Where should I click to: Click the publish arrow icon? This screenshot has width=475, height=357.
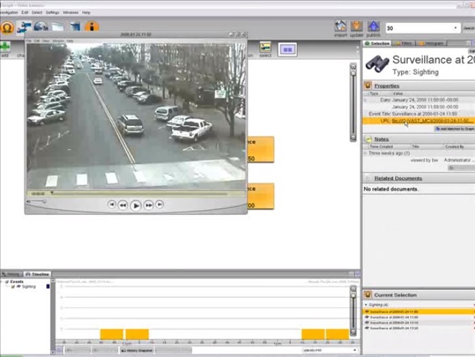click(x=373, y=26)
